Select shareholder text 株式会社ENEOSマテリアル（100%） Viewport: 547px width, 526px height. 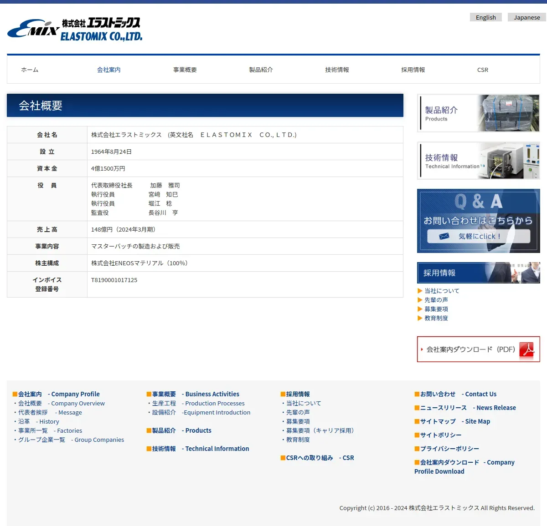coord(141,263)
